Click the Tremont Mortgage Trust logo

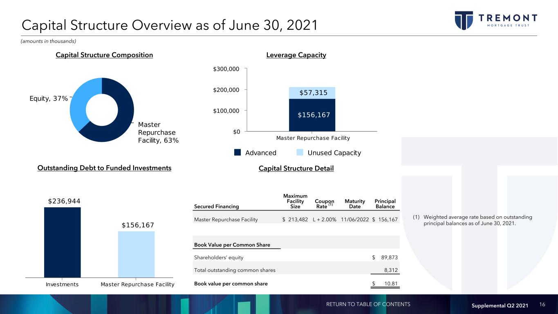[496, 20]
